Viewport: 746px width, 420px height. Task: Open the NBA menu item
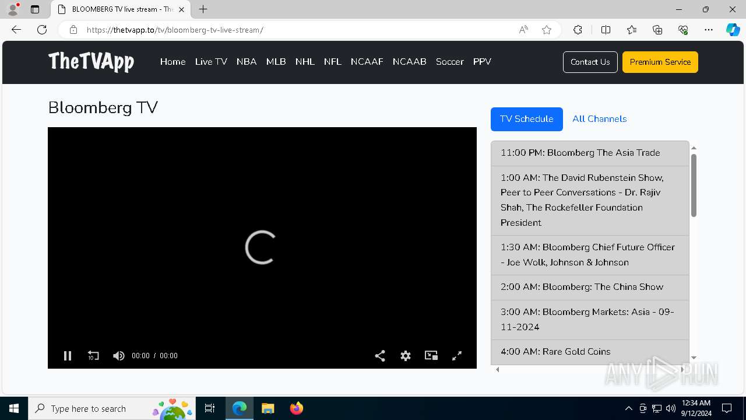pos(247,62)
